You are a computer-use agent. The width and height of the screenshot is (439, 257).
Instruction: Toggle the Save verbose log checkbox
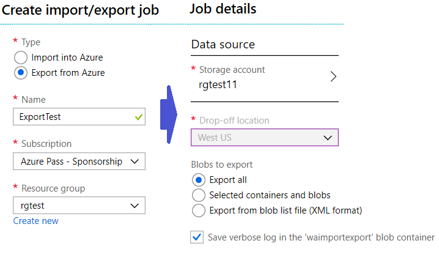coord(197,237)
